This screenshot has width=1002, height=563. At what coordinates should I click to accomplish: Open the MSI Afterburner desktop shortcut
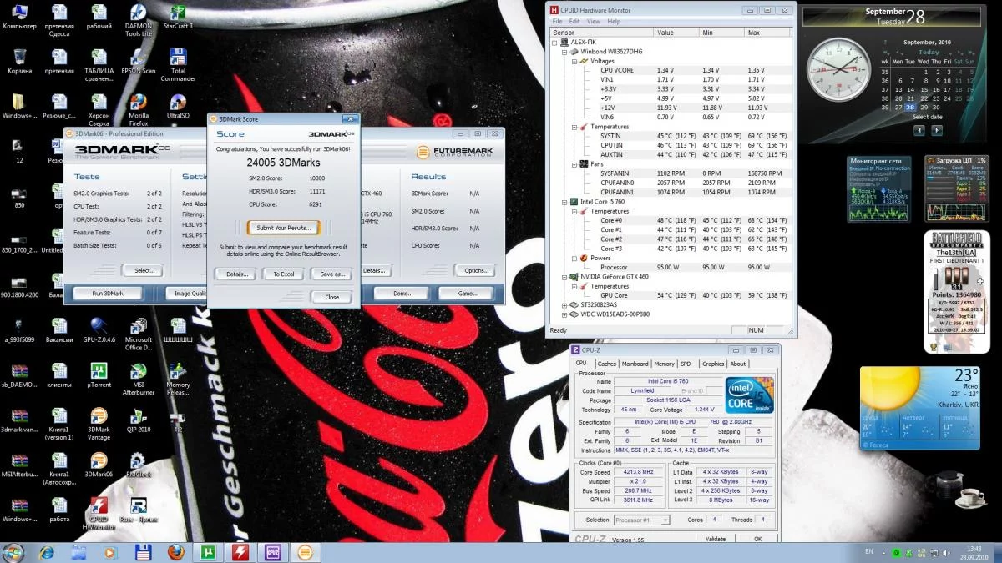point(139,379)
